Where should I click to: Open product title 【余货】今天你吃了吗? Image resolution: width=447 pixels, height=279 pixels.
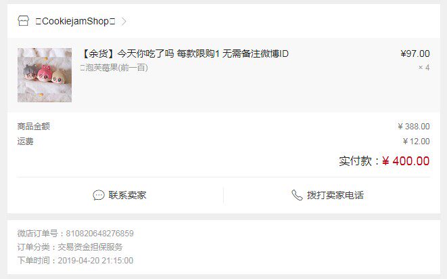[x=185, y=53]
